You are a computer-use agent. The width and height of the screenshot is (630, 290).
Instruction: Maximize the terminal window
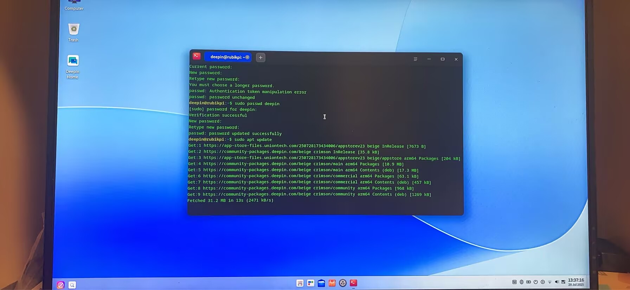[442, 59]
